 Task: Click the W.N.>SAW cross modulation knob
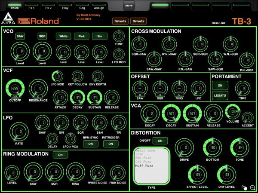click(x=169, y=44)
